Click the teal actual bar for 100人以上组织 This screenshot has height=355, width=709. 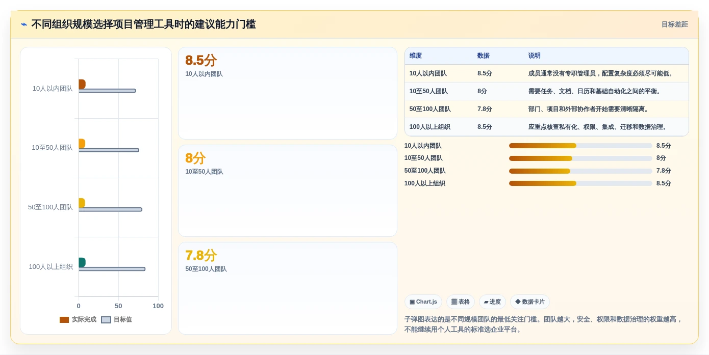[82, 262]
